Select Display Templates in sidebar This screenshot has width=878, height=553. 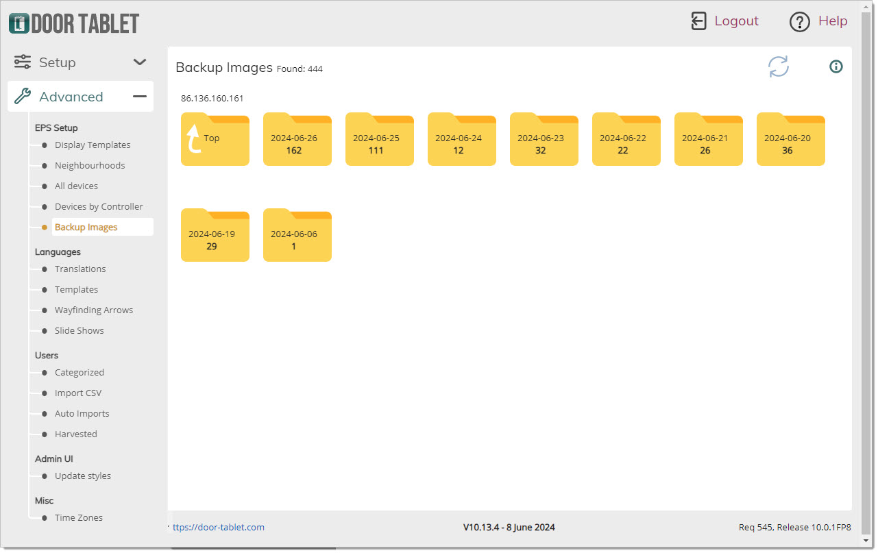93,145
